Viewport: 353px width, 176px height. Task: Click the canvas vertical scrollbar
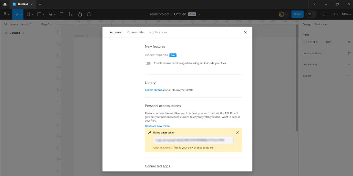coord(297,77)
